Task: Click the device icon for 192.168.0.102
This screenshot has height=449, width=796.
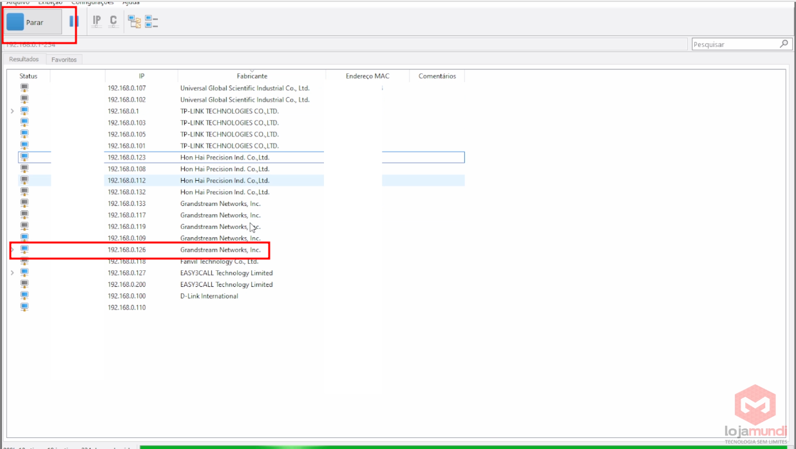Action: click(x=24, y=100)
